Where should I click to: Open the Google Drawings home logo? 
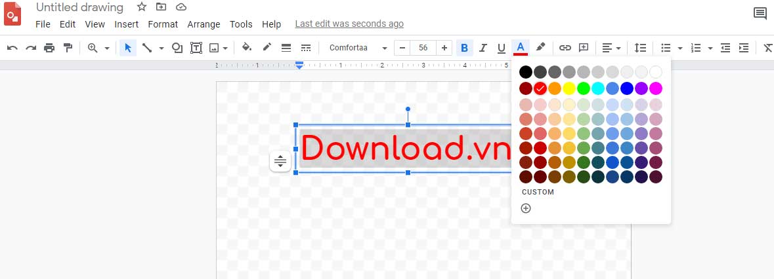click(12, 14)
